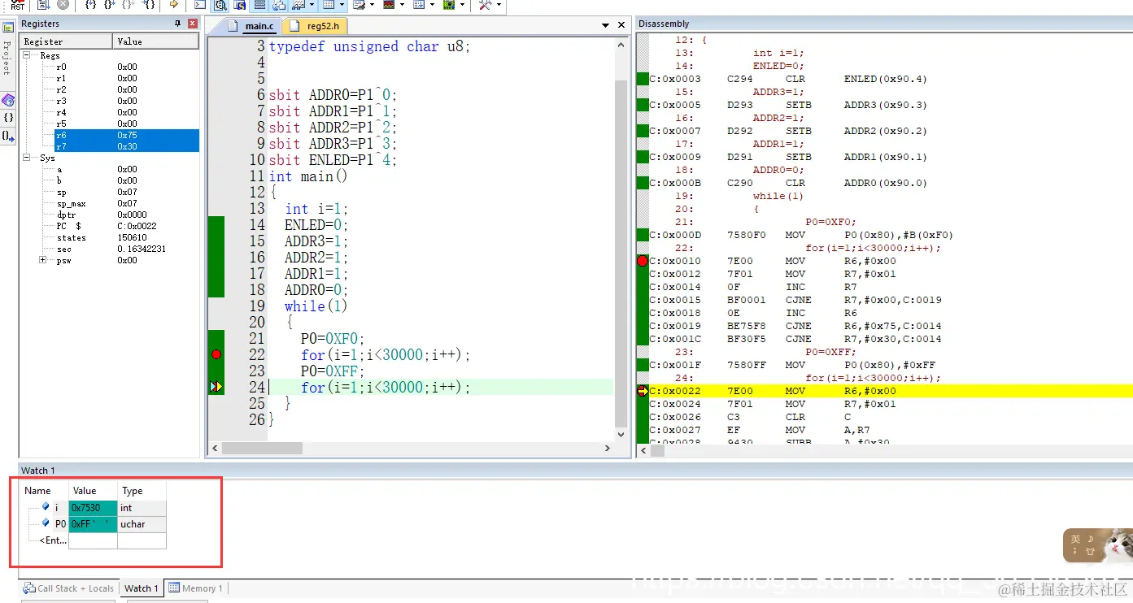Select register r6 row

[126, 135]
